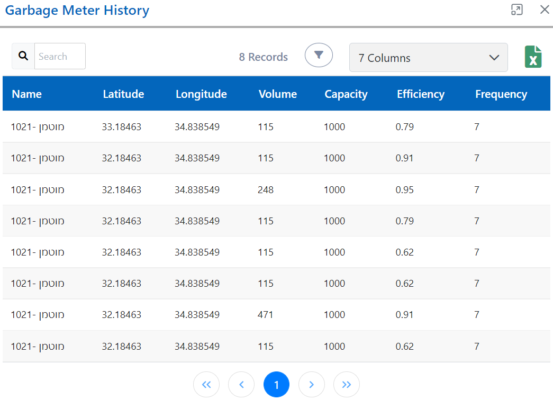
Task: Expand the column selector chevron
Action: click(x=494, y=58)
